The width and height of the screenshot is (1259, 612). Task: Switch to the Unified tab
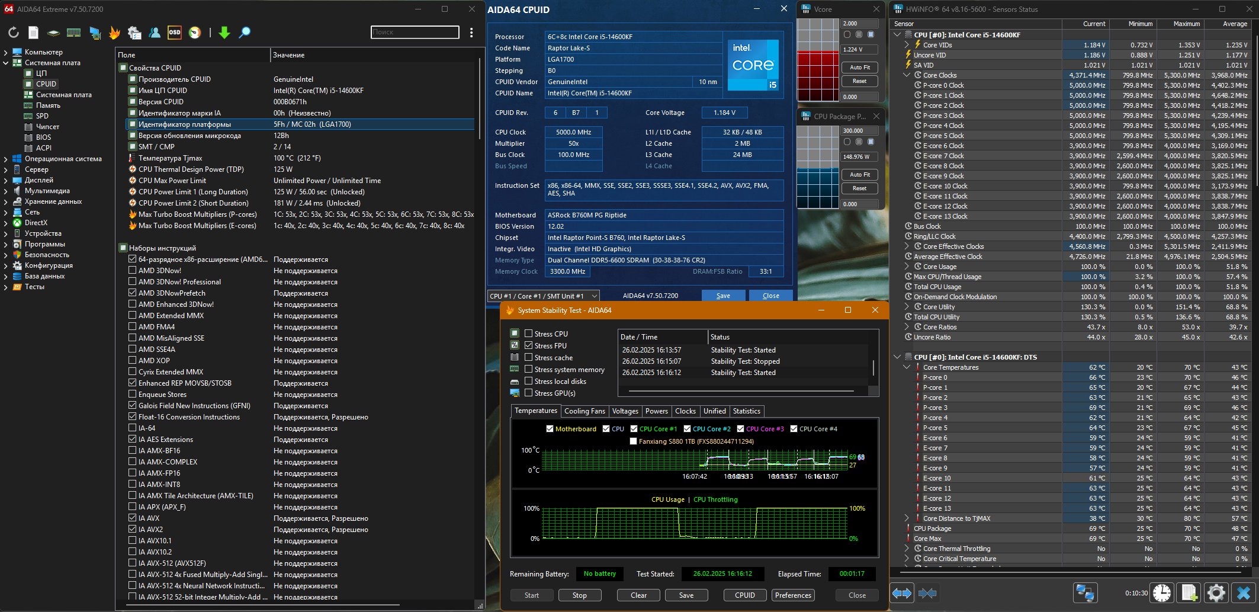pyautogui.click(x=714, y=411)
